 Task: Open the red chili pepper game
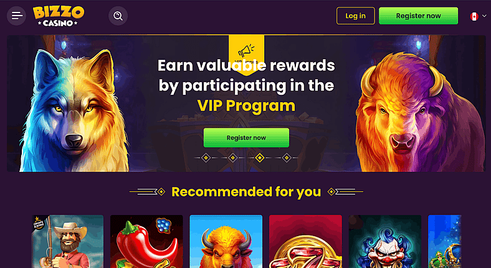click(146, 241)
